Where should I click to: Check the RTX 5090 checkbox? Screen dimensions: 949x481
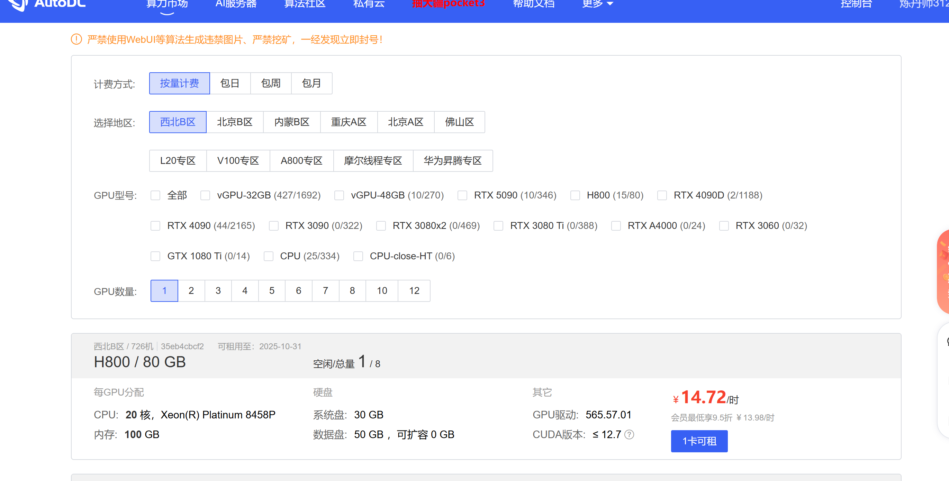[x=462, y=195]
